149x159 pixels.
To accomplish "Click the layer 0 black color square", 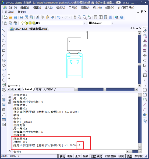I will click(37, 23).
